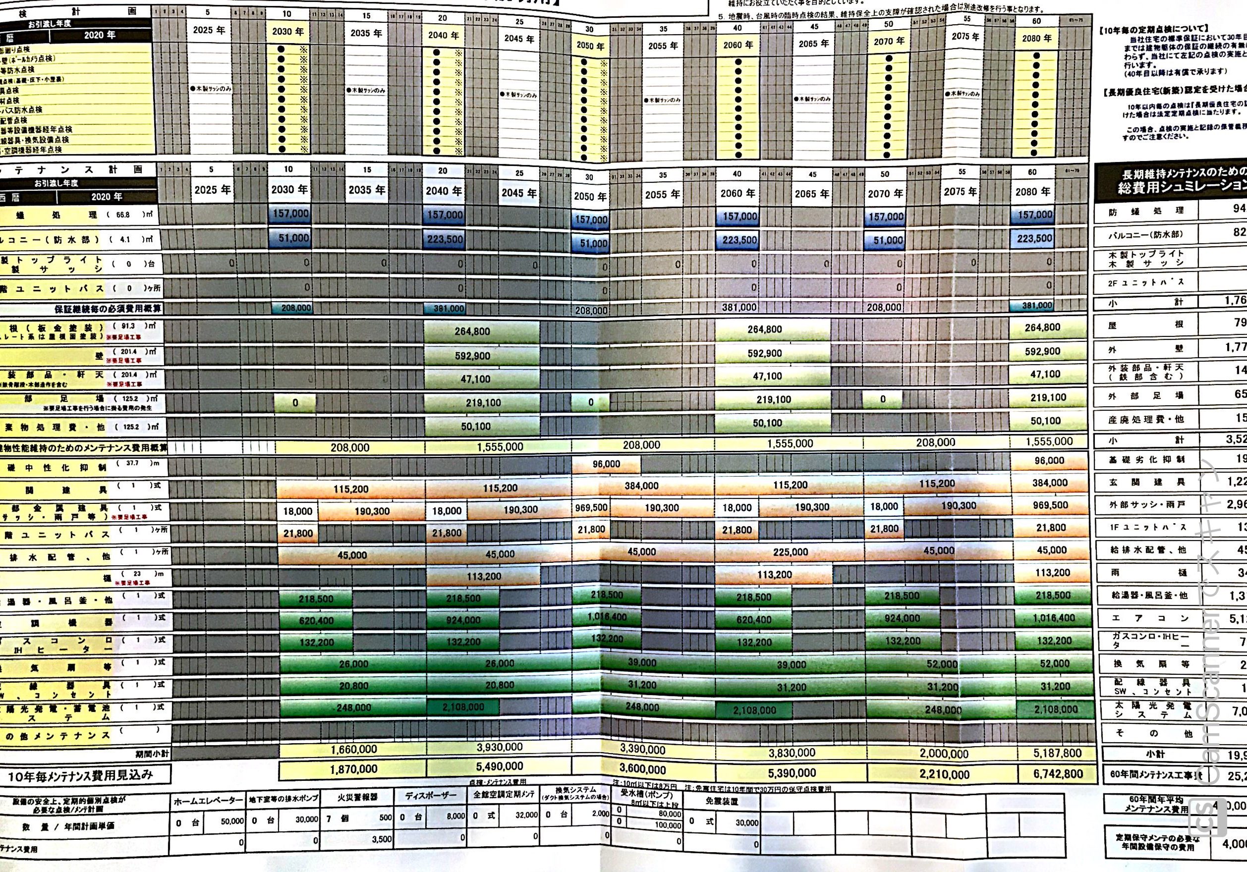Click the row label 保証継続毎の必須費用概算
The image size is (1247, 872).
coord(108,308)
